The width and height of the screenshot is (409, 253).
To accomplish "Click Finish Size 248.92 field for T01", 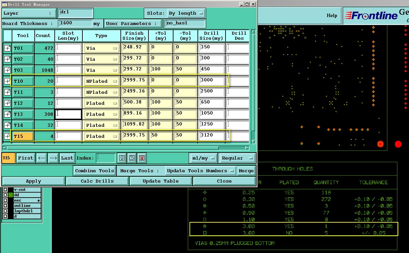I will [134, 48].
